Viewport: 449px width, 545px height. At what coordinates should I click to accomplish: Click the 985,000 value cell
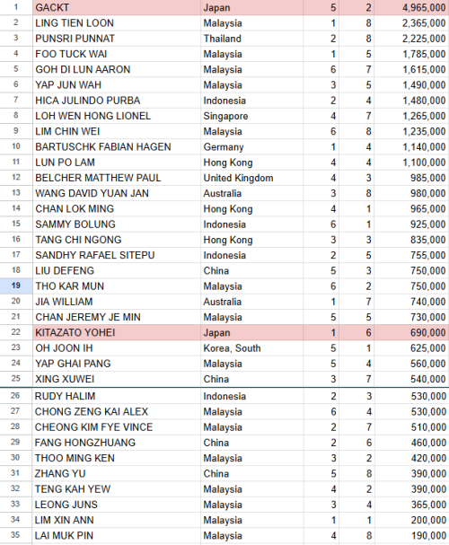[412, 178]
